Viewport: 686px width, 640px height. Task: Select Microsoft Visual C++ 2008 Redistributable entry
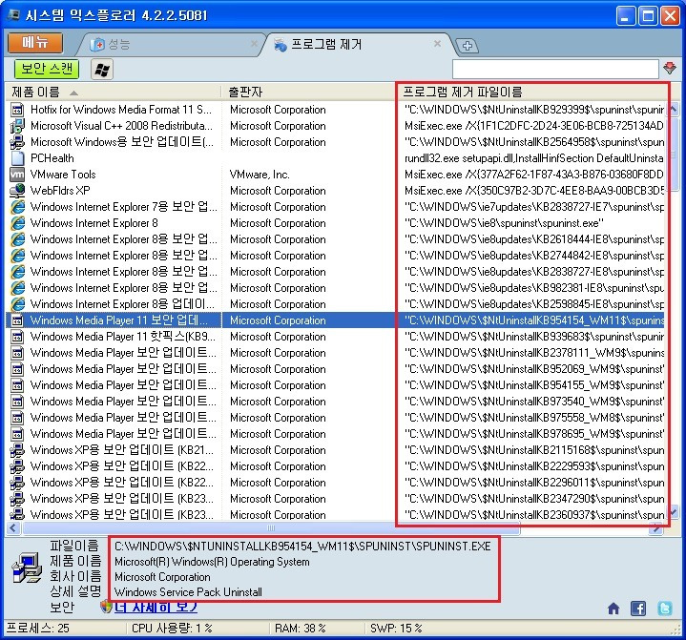[x=121, y=126]
